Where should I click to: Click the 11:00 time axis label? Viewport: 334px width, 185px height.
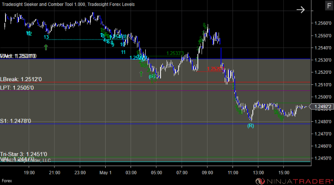coord(233,172)
